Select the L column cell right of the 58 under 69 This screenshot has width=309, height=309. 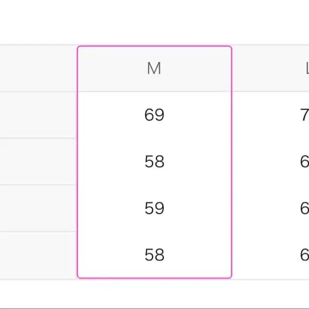pos(304,161)
